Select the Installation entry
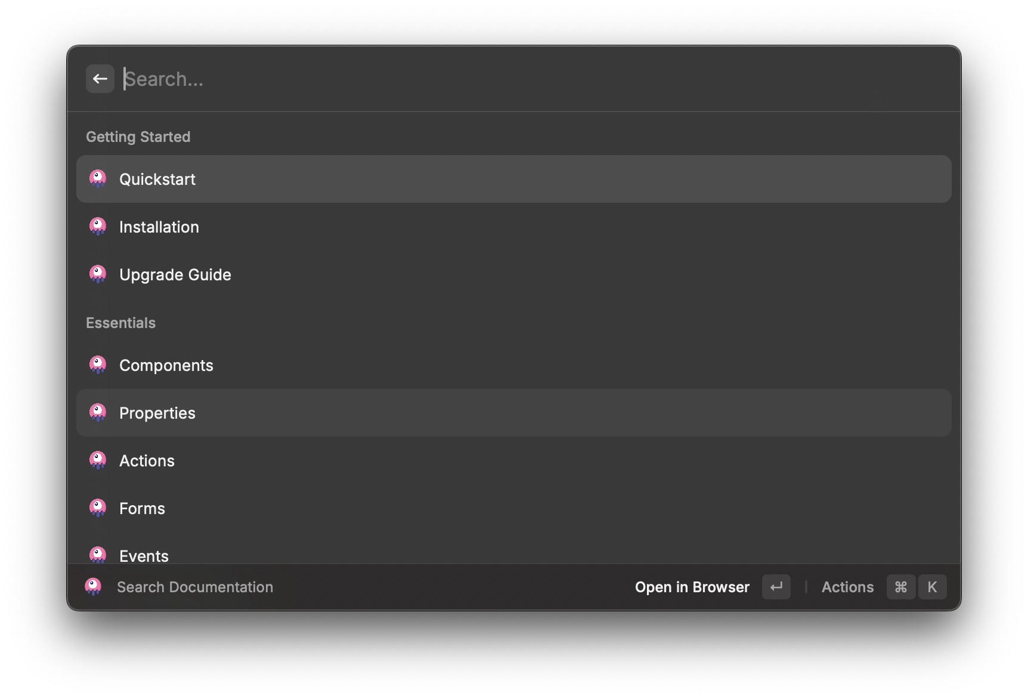The image size is (1028, 699). (514, 227)
